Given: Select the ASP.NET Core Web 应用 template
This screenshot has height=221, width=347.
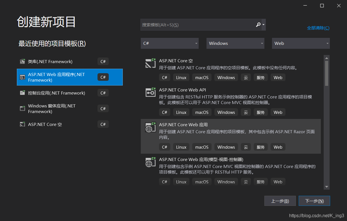Looking at the screenshot, I should (231, 136).
